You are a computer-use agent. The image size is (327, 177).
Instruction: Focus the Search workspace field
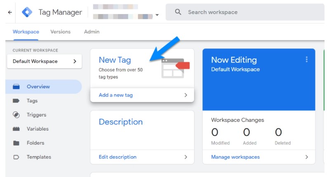[245, 12]
